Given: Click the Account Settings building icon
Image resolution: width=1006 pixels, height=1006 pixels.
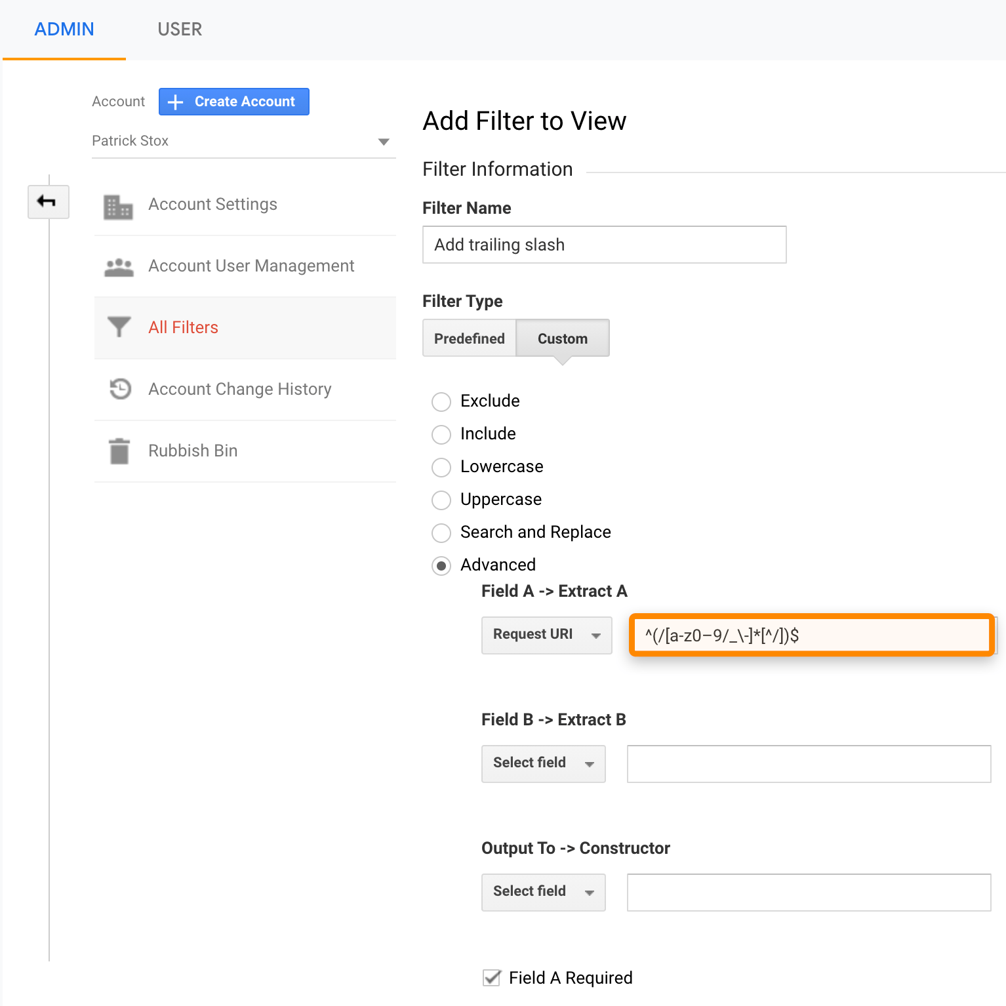Looking at the screenshot, I should [118, 205].
